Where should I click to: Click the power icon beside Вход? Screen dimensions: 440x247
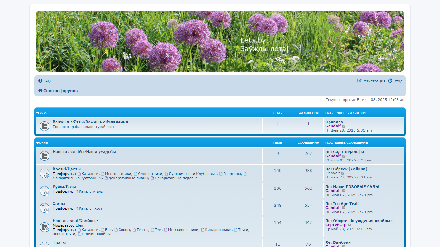coord(390,81)
